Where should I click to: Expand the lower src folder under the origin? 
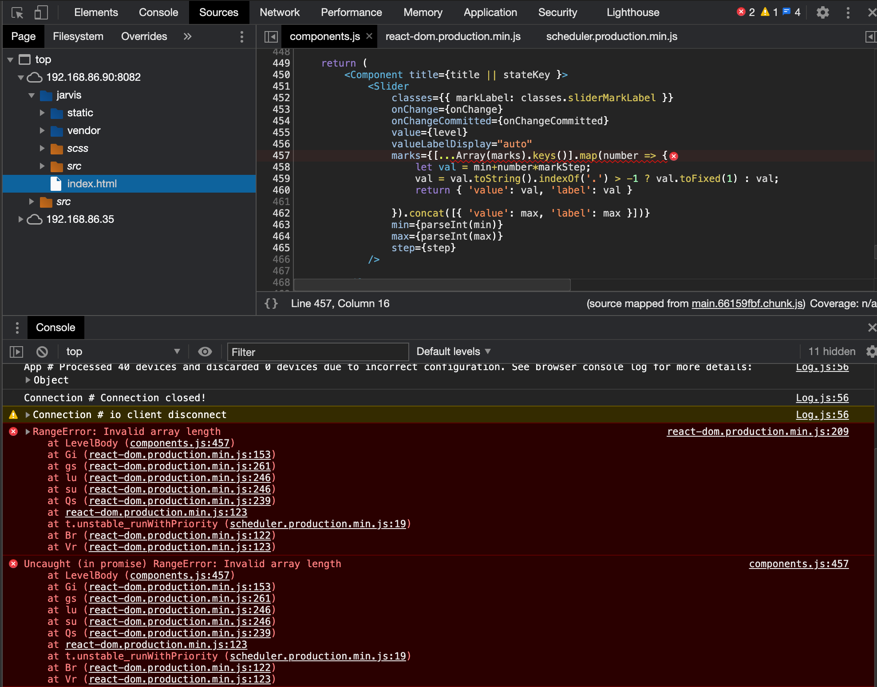click(32, 201)
